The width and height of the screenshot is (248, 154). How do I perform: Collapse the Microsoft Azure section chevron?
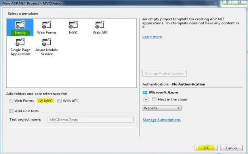coord(146,99)
